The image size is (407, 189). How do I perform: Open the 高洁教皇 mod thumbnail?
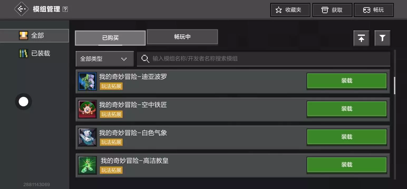88,165
